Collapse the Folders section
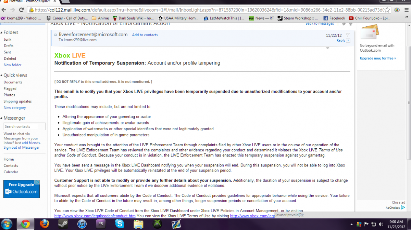Viewport: 411px width, 230px height. pyautogui.click(x=2, y=32)
